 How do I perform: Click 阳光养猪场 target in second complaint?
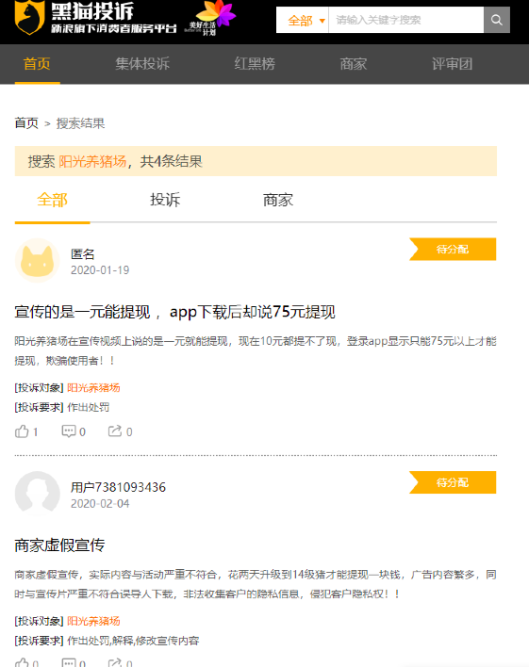click(x=93, y=621)
